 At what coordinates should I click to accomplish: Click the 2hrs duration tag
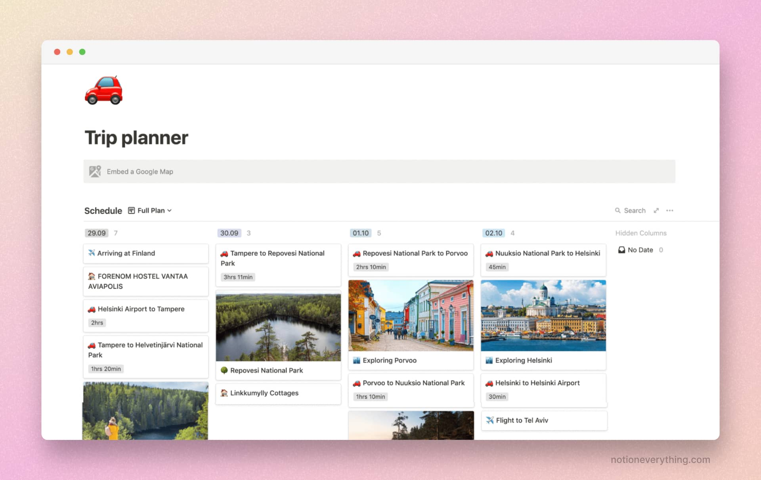click(x=97, y=323)
